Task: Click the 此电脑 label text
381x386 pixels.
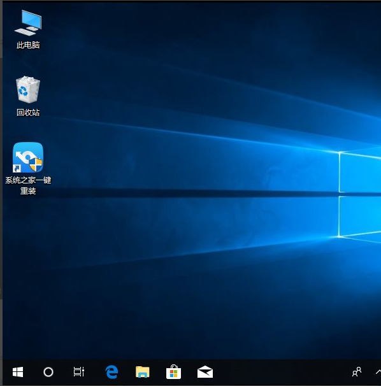Action: 28,45
